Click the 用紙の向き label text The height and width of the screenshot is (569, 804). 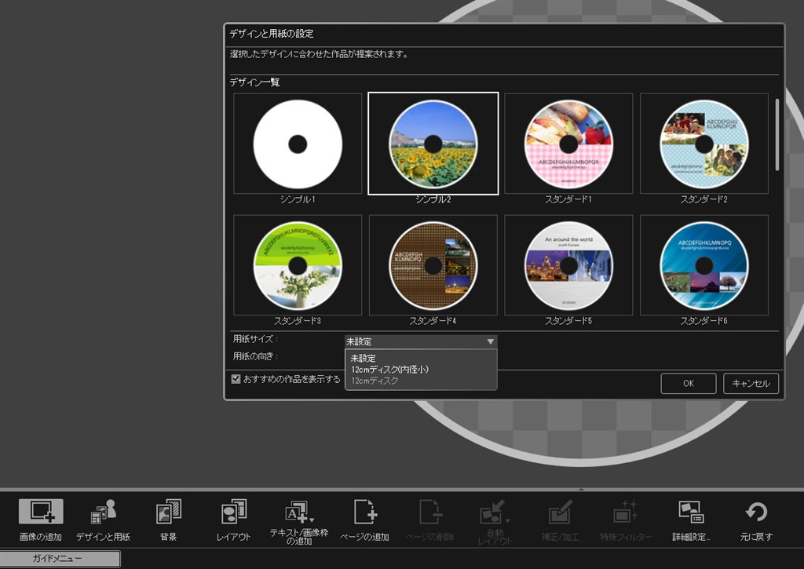click(x=255, y=356)
